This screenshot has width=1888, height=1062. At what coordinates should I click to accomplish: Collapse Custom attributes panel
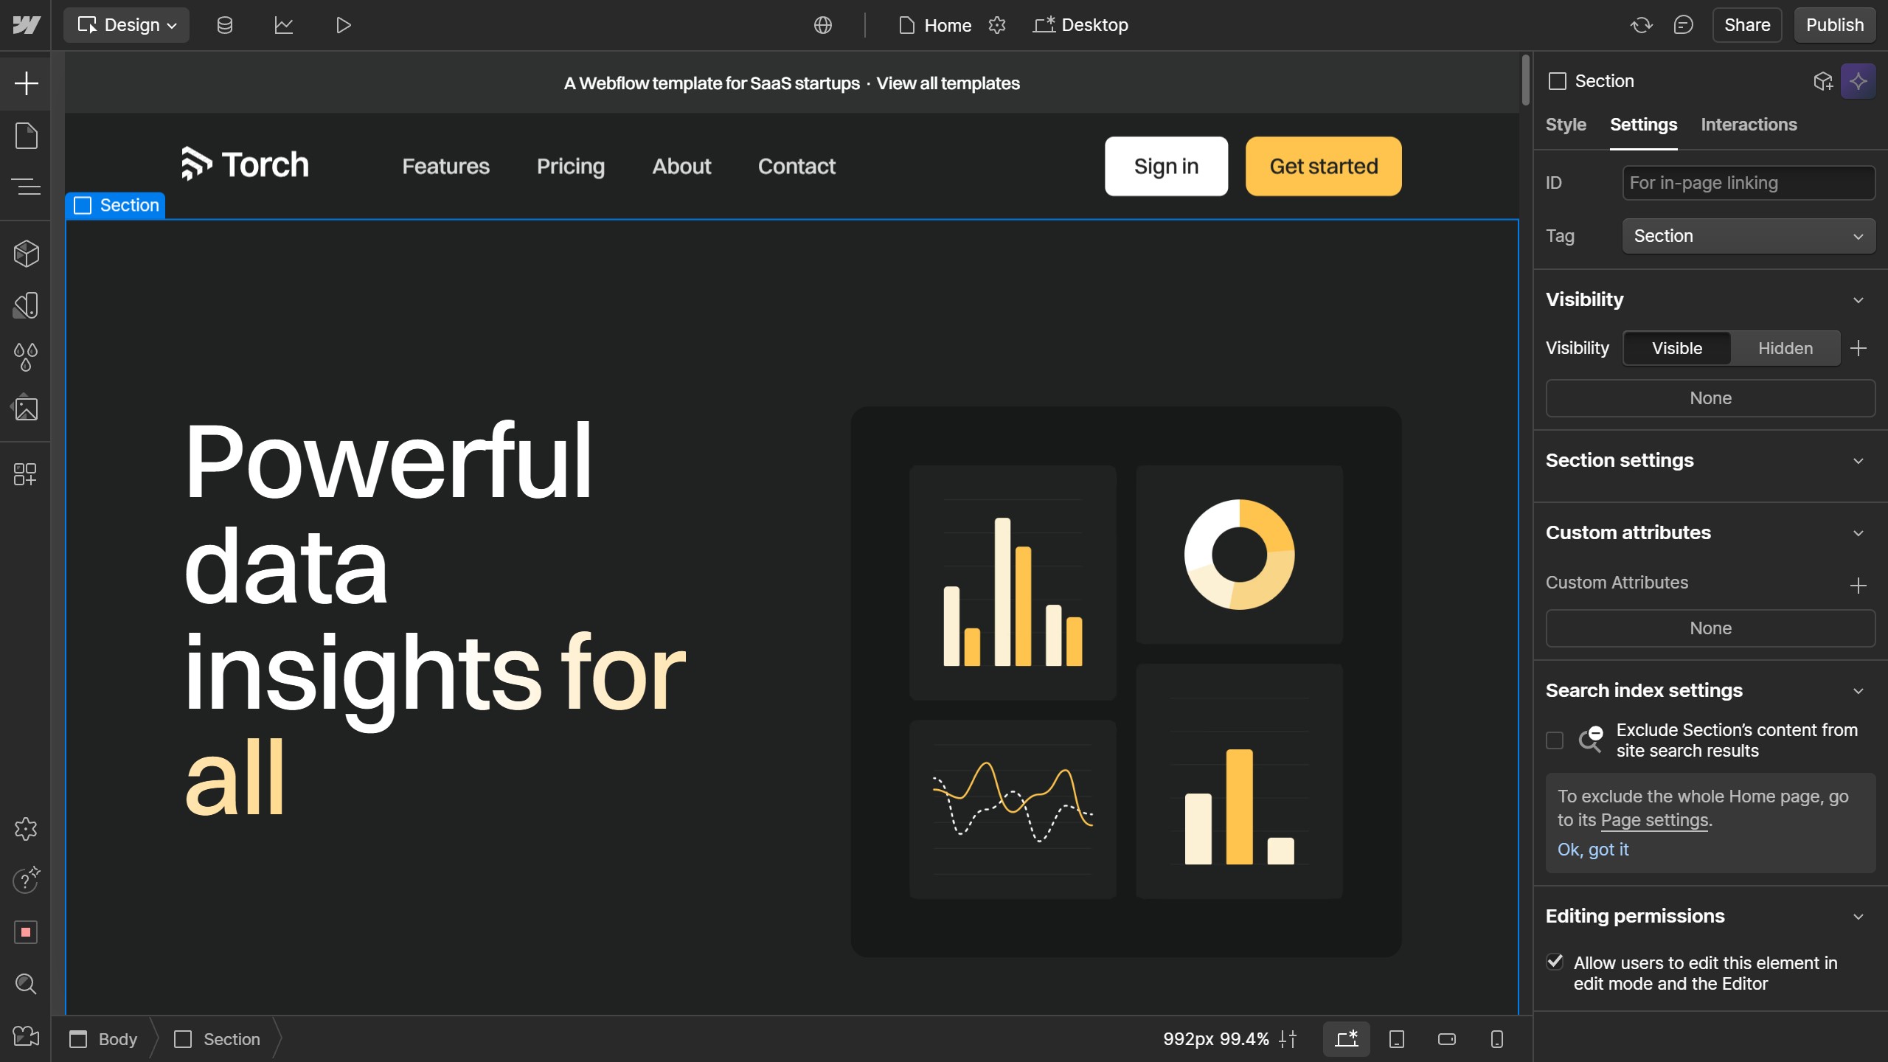tap(1858, 533)
